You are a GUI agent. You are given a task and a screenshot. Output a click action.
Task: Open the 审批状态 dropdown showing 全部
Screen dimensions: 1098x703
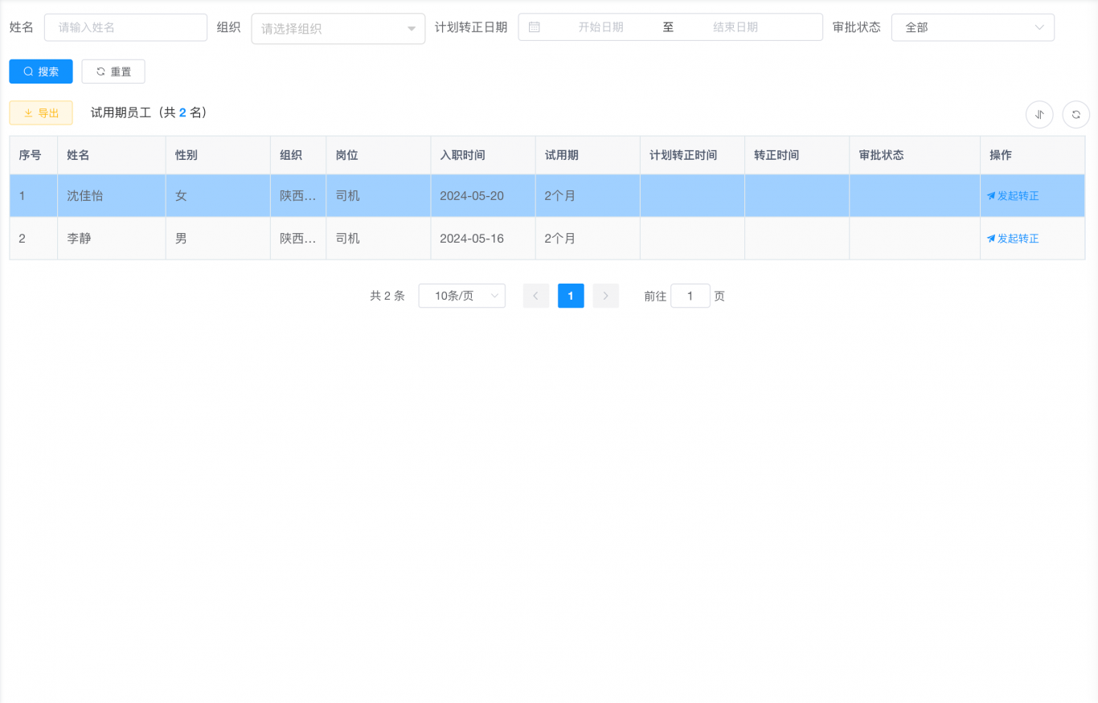(x=973, y=27)
